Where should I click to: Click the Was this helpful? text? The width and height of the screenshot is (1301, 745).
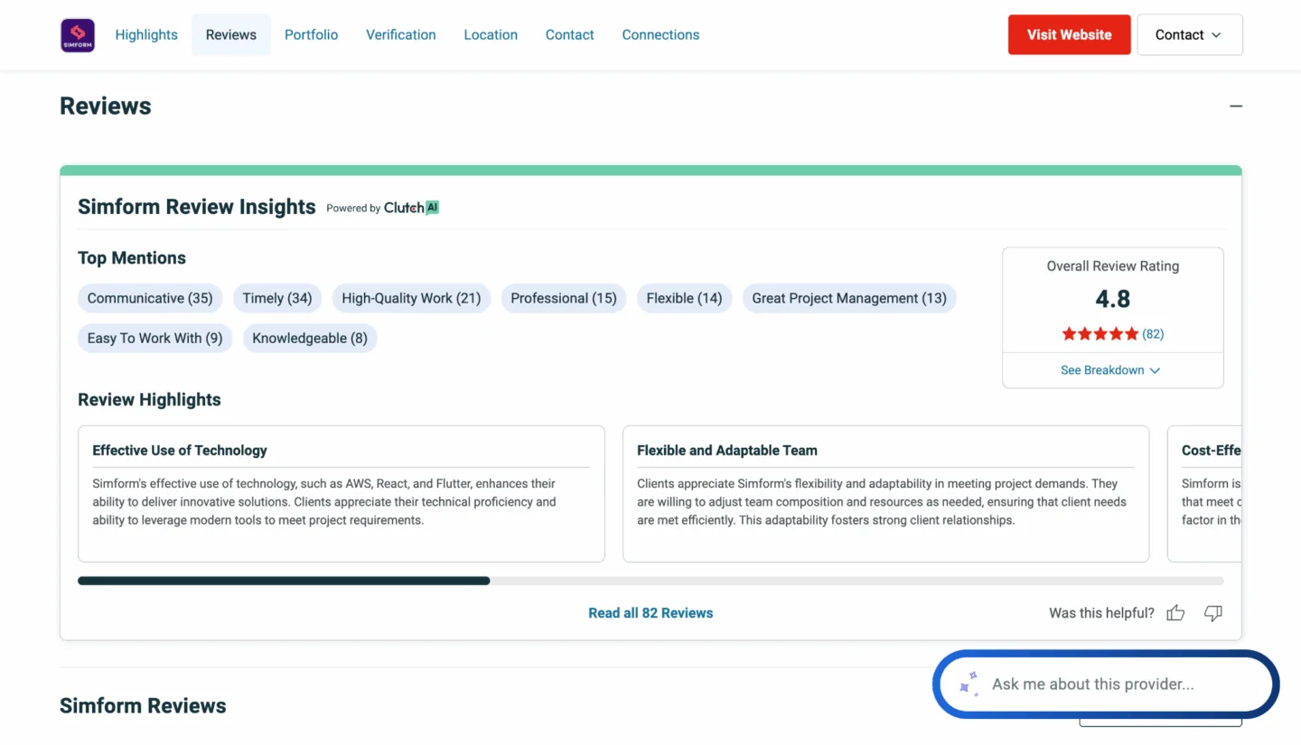[1101, 613]
